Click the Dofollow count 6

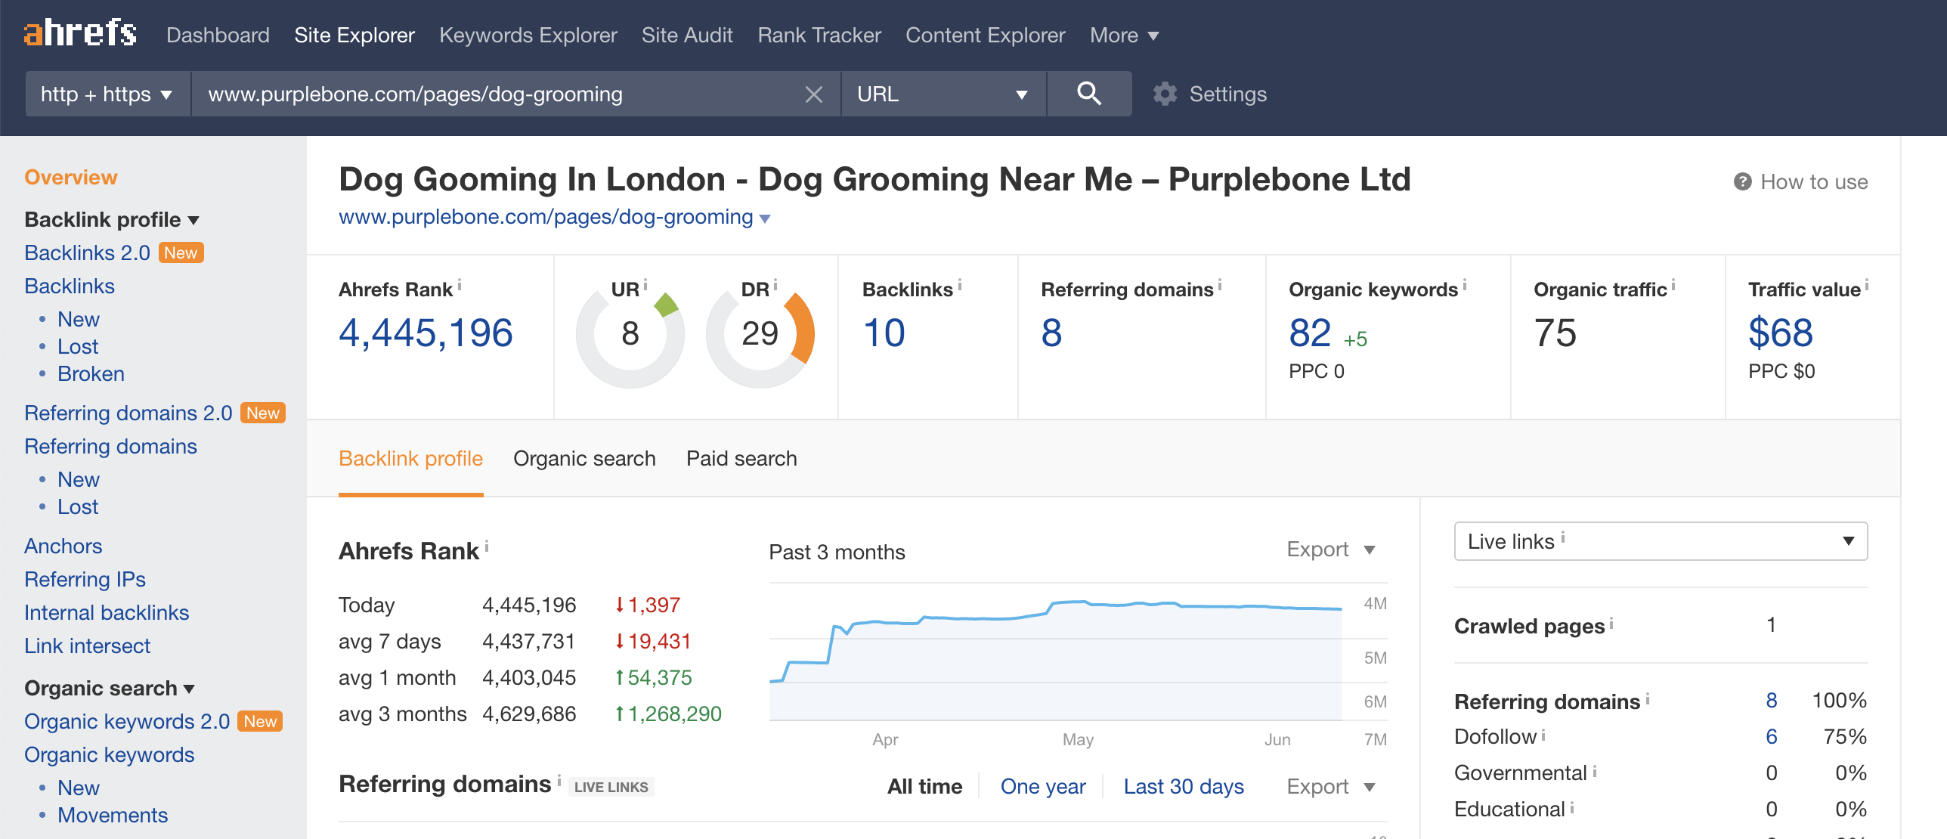click(x=1771, y=736)
